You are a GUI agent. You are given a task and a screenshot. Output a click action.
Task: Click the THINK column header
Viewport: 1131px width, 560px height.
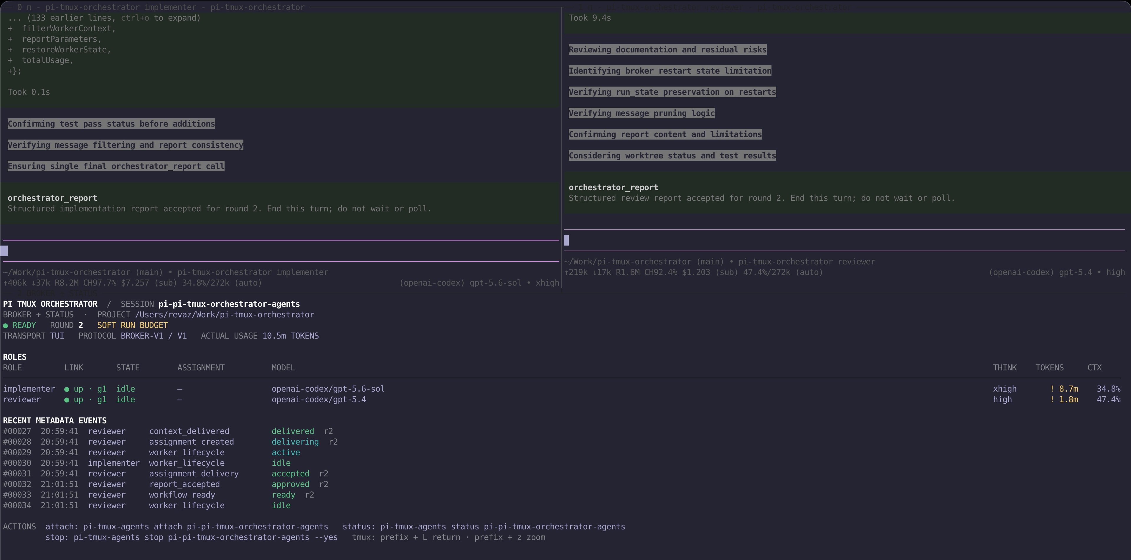click(x=1005, y=368)
